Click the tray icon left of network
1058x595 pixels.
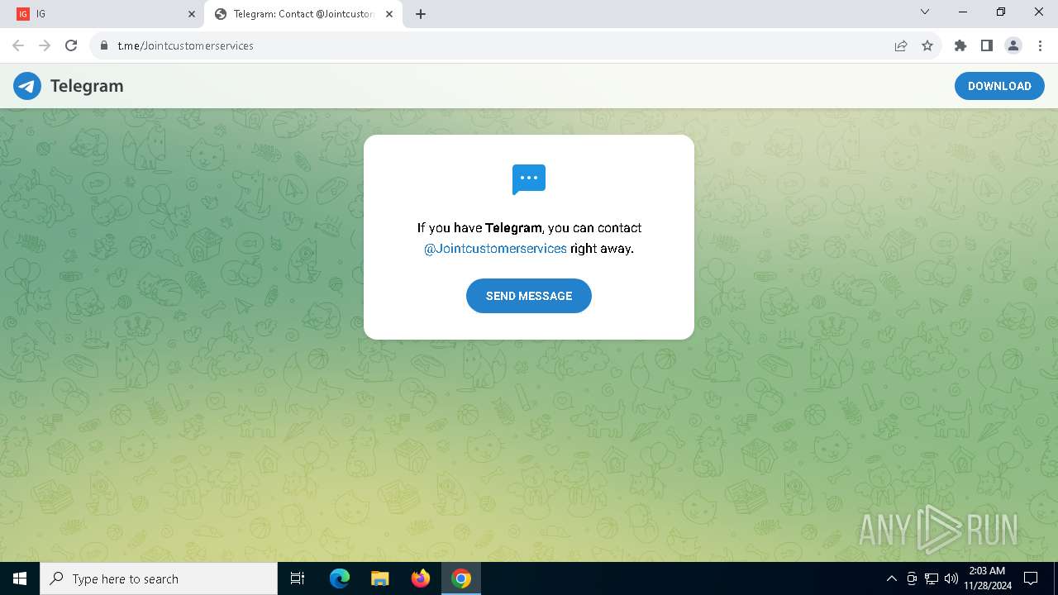pyautogui.click(x=912, y=578)
